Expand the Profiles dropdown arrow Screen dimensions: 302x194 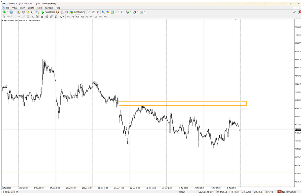[x=14, y=12]
